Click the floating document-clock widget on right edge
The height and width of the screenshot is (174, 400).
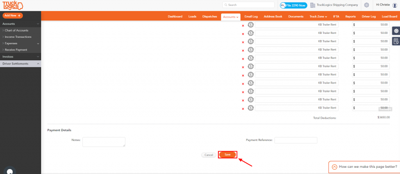(x=396, y=41)
